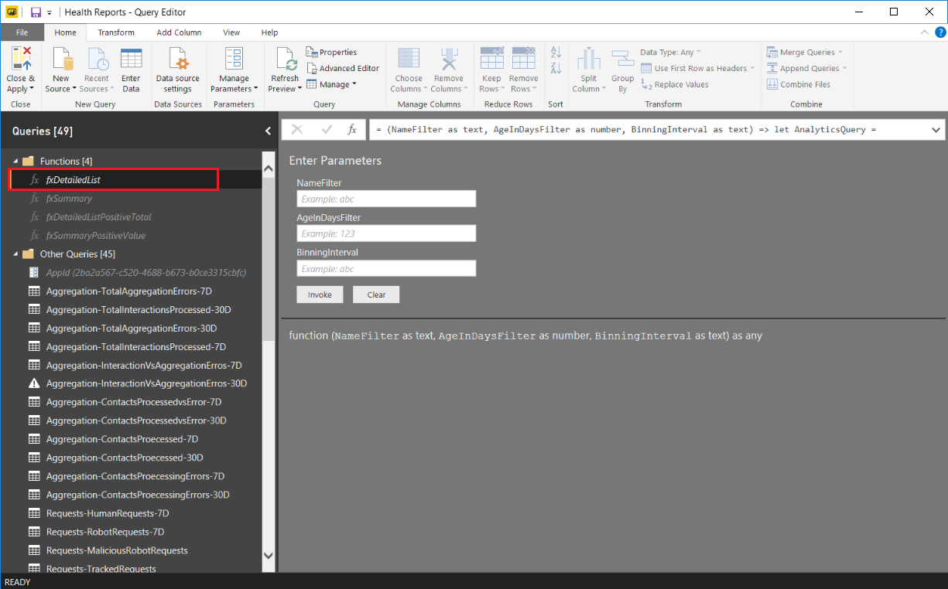Open the Quick Access Toolbar dropdown
The width and height of the screenshot is (948, 589).
click(50, 12)
